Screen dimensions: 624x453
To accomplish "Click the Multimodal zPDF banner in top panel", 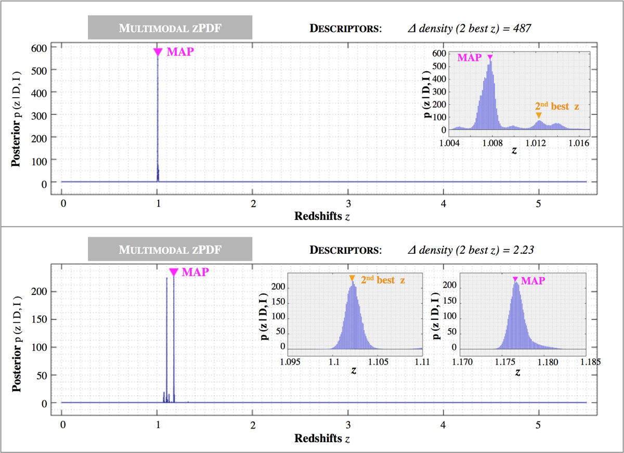I will tap(170, 28).
